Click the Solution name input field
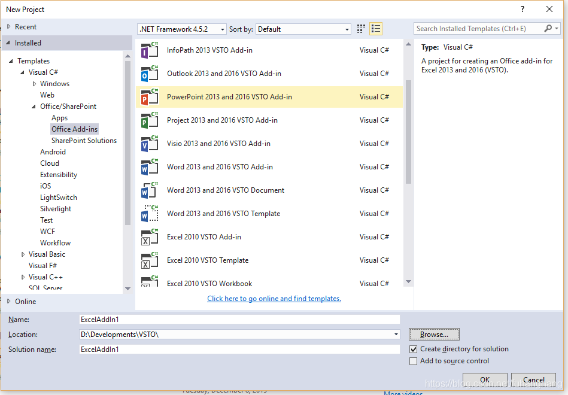The width and height of the screenshot is (568, 395). pos(239,350)
